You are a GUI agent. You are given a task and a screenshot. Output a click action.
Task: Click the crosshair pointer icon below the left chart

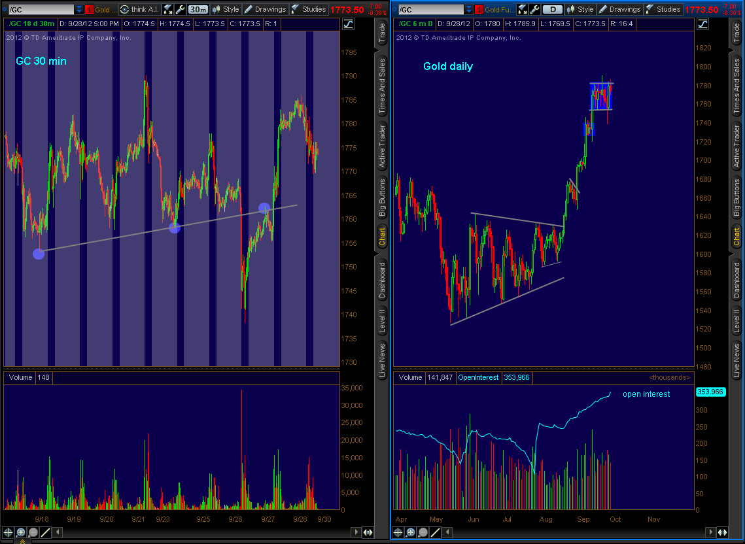9,533
